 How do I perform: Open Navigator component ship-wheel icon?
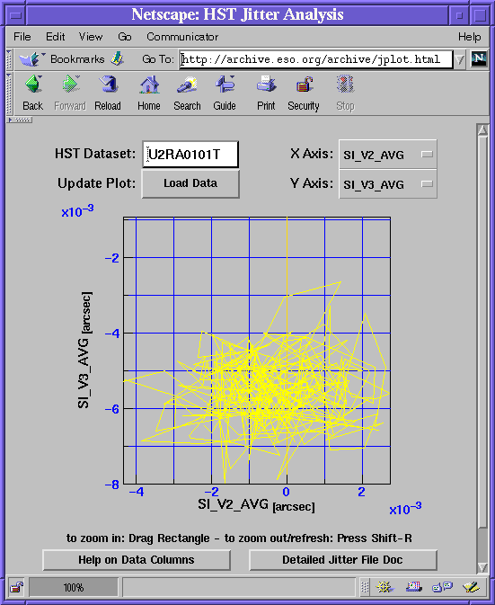(385, 587)
